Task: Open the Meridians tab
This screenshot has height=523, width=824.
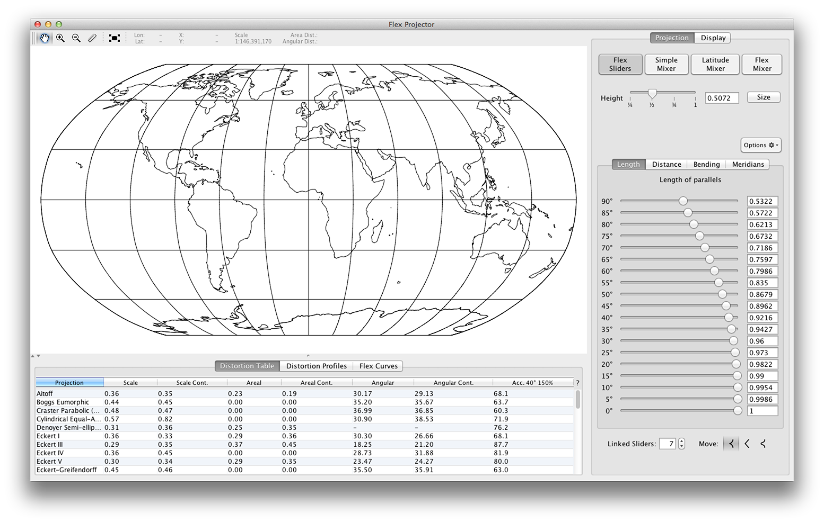Action: pyautogui.click(x=748, y=165)
